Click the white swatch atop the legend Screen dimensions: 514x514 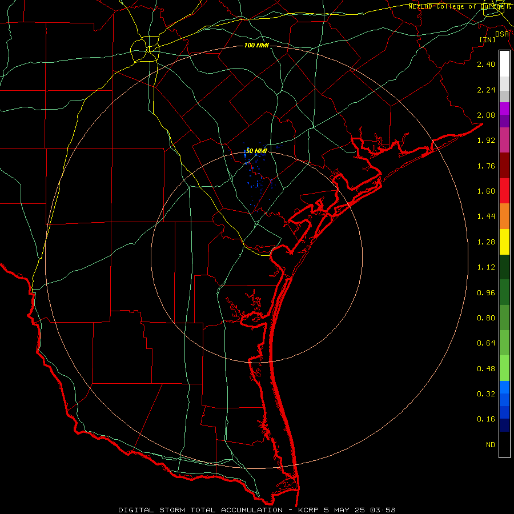pyautogui.click(x=504, y=64)
